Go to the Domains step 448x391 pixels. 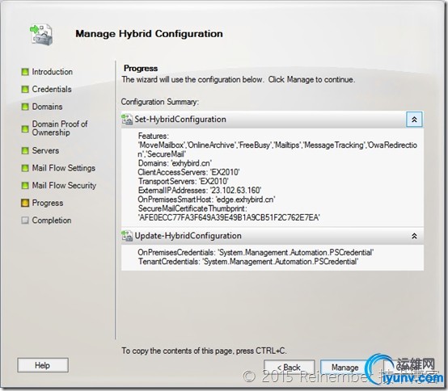click(47, 107)
